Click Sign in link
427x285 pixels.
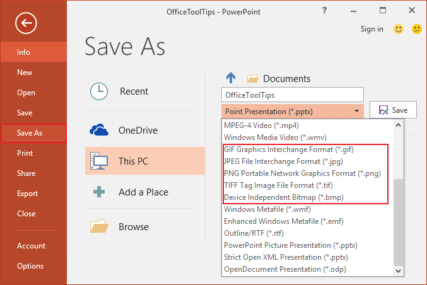tap(371, 29)
